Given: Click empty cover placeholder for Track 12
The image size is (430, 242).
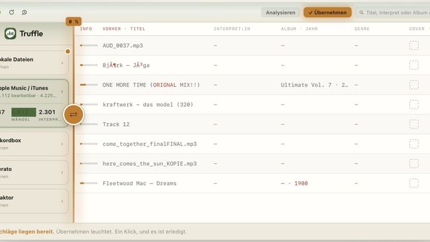Looking at the screenshot, I should pos(414,124).
